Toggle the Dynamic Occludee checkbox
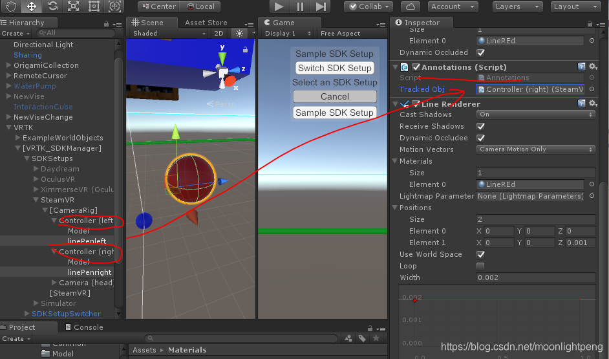This screenshot has width=609, height=359. tap(480, 138)
